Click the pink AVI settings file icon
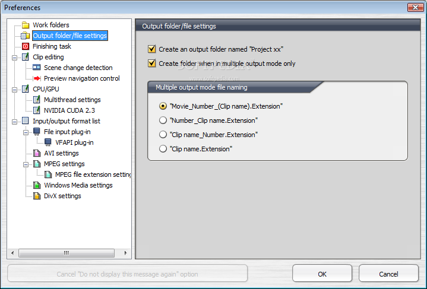 [x=37, y=153]
